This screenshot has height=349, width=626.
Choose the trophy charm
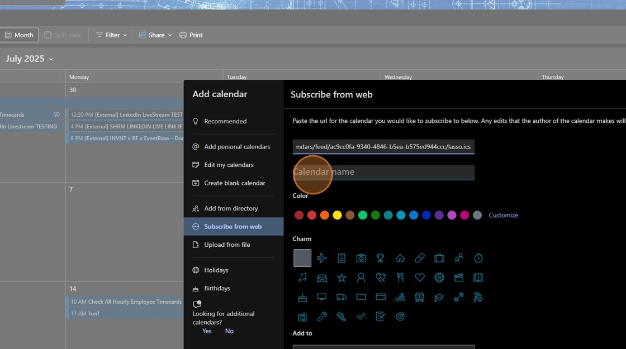(x=381, y=258)
